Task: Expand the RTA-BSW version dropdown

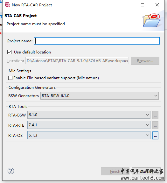Action: [89, 115]
